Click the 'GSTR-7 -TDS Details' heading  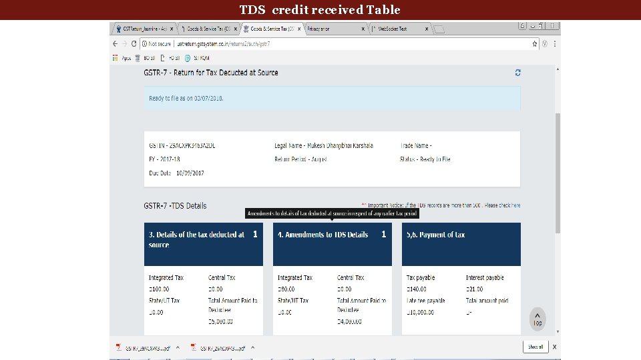[x=175, y=206]
